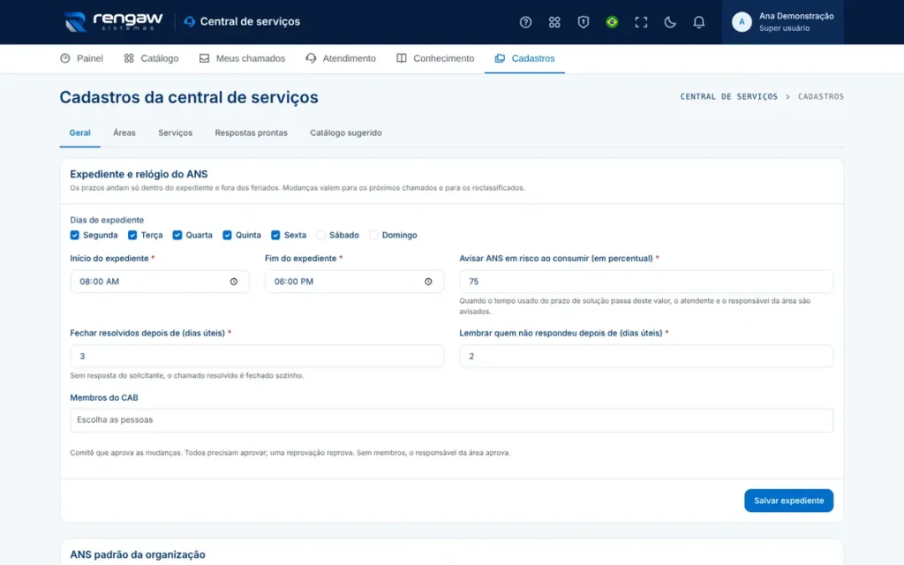
Task: Click the Painel gauge icon
Action: tap(65, 58)
